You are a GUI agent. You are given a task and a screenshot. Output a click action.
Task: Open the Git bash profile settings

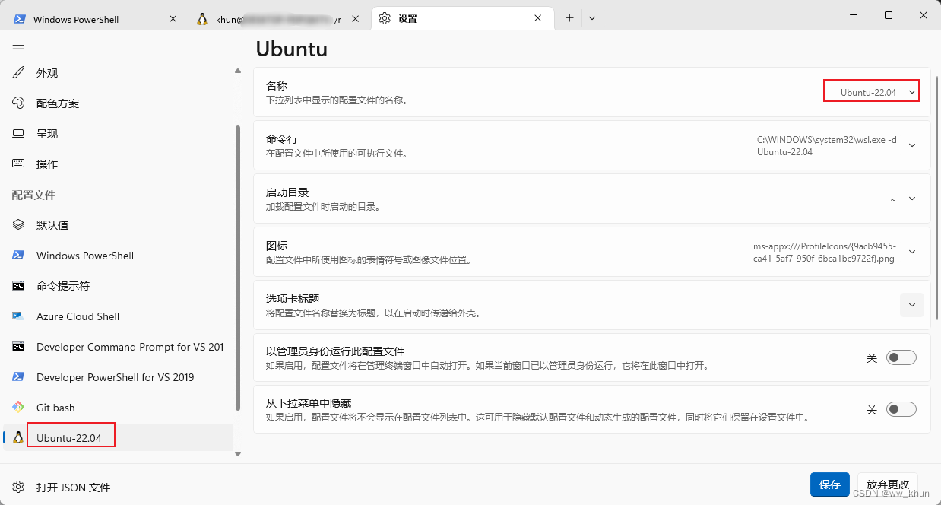[55, 408]
